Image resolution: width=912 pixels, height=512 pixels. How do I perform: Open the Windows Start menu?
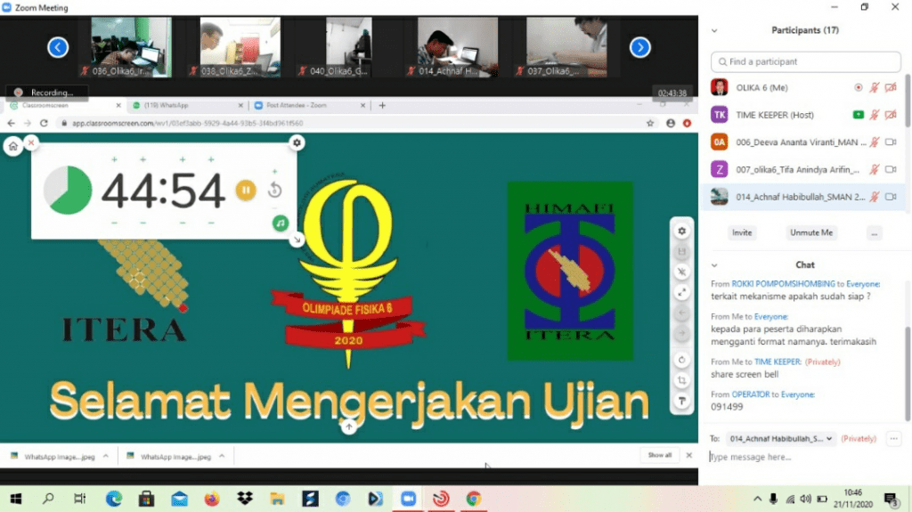tap(16, 499)
